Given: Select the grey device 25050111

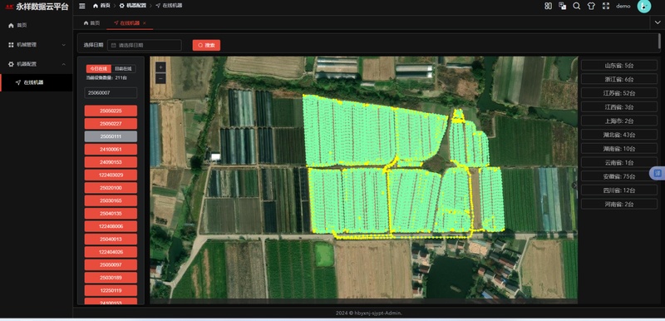Looking at the screenshot, I should click(111, 136).
